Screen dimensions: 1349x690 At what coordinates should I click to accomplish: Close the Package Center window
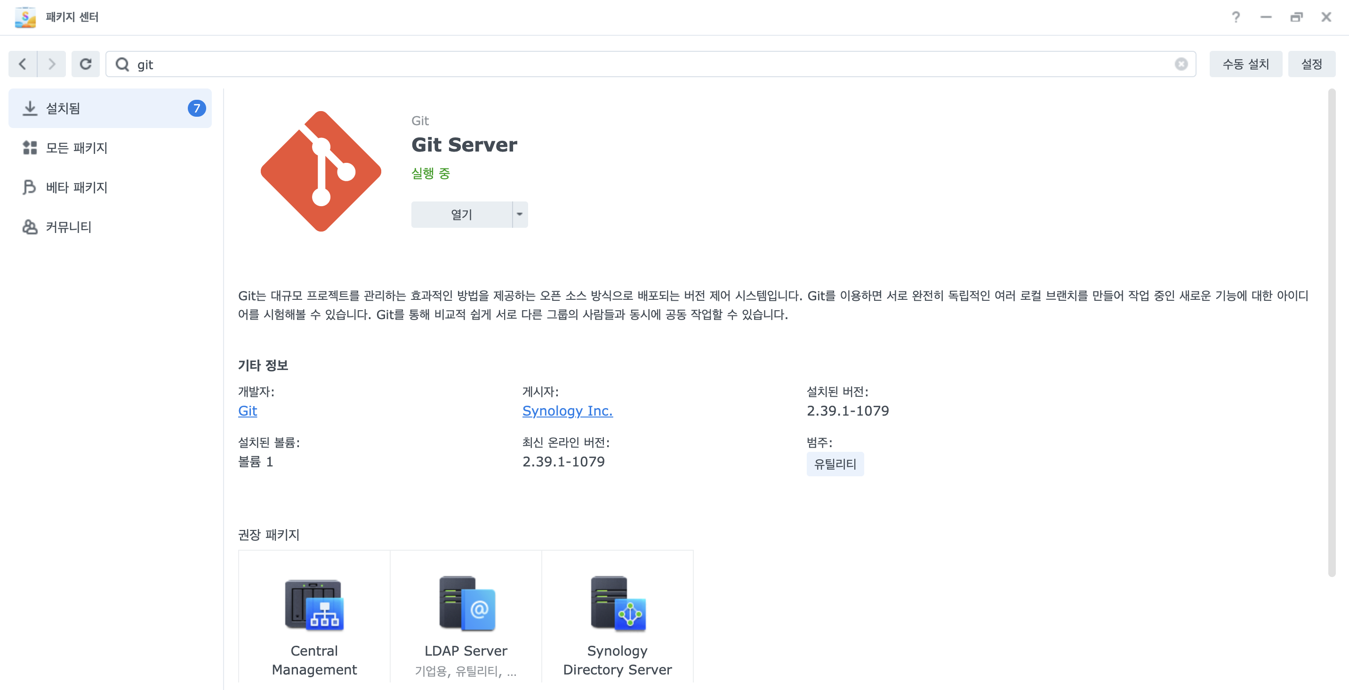coord(1326,17)
